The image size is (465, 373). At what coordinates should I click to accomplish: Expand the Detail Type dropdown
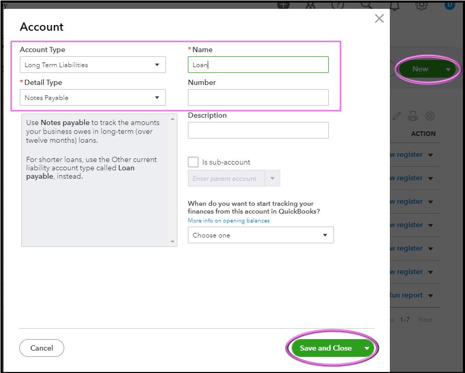click(x=93, y=98)
